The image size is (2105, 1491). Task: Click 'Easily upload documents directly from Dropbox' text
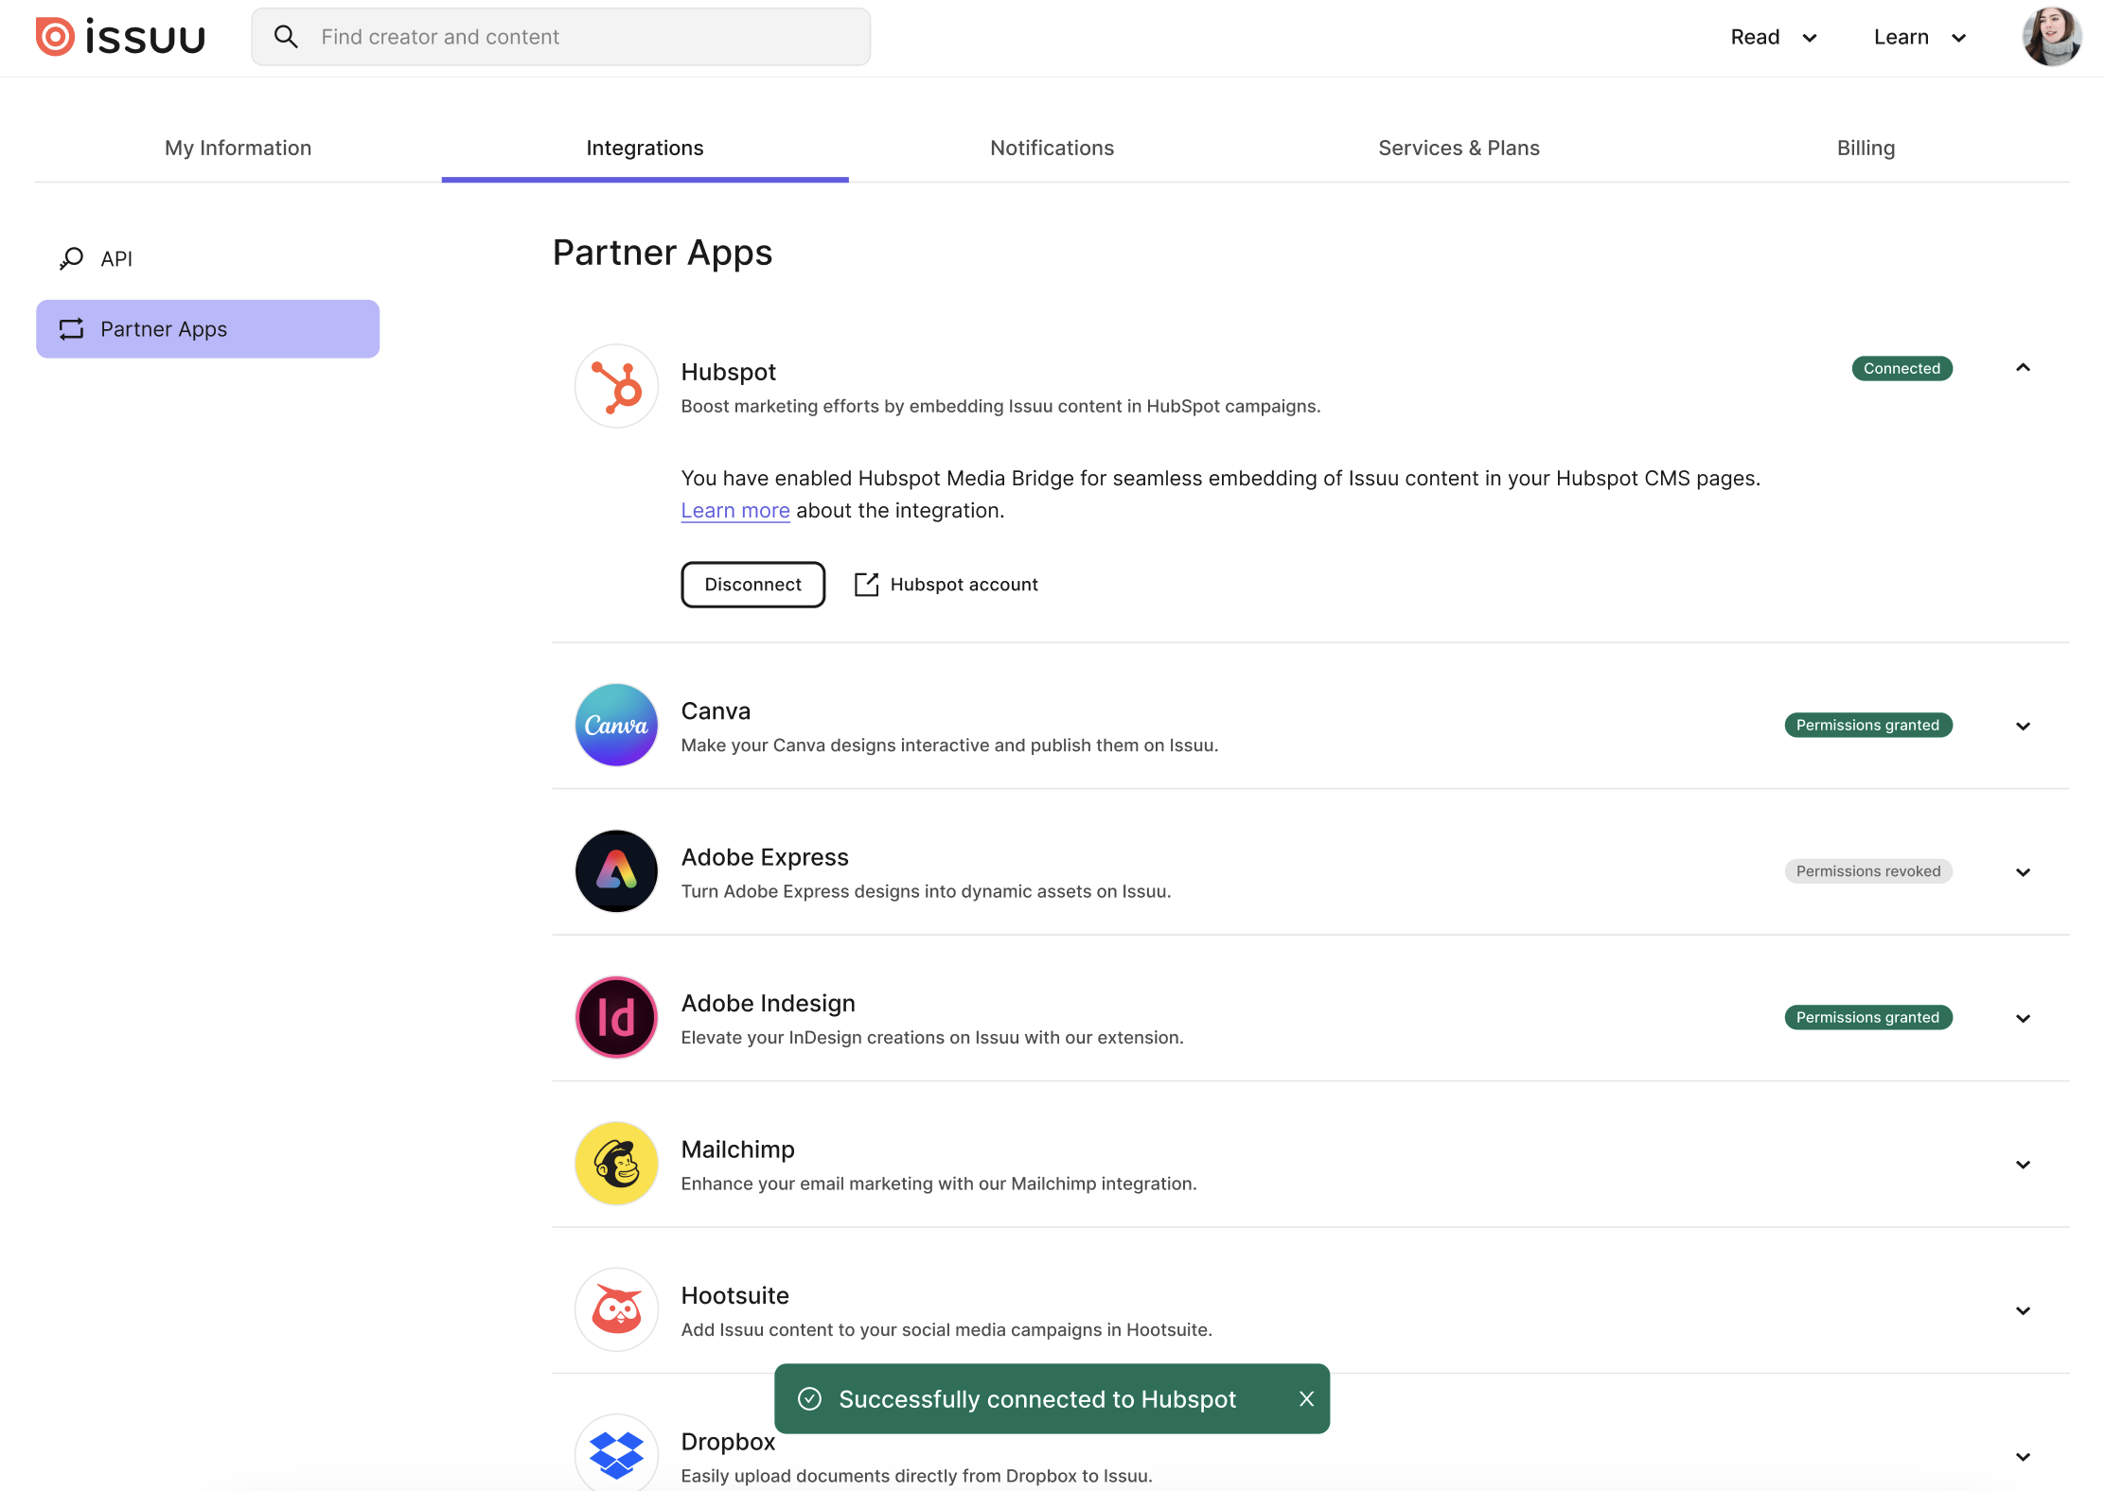tap(916, 1476)
